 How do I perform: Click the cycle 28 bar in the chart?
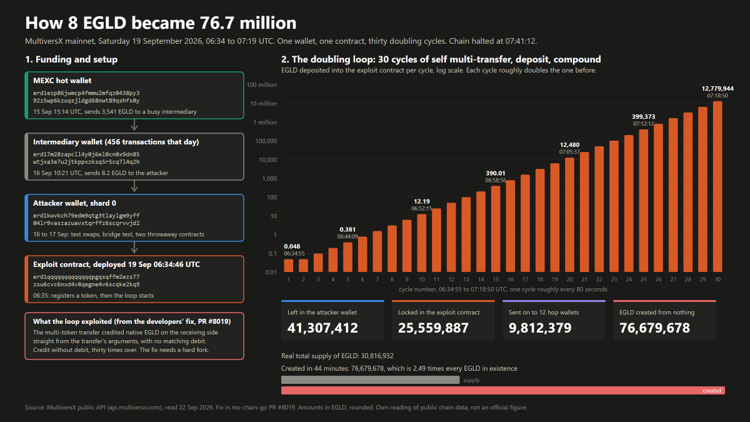[x=688, y=193]
